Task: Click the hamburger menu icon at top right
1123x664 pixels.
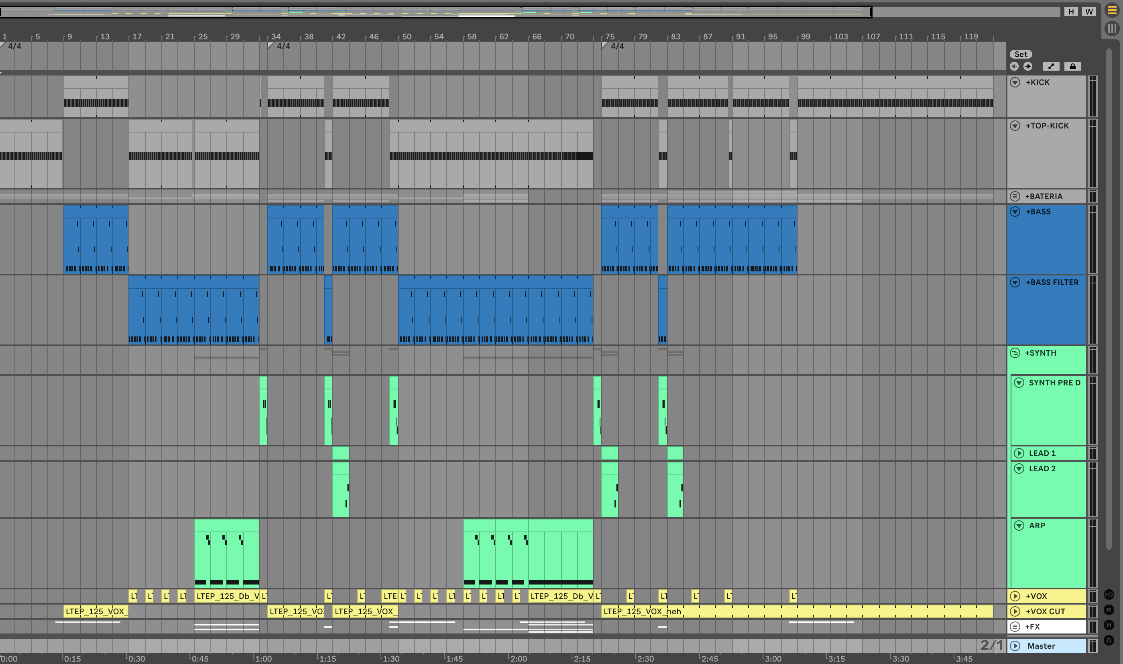Action: point(1112,10)
